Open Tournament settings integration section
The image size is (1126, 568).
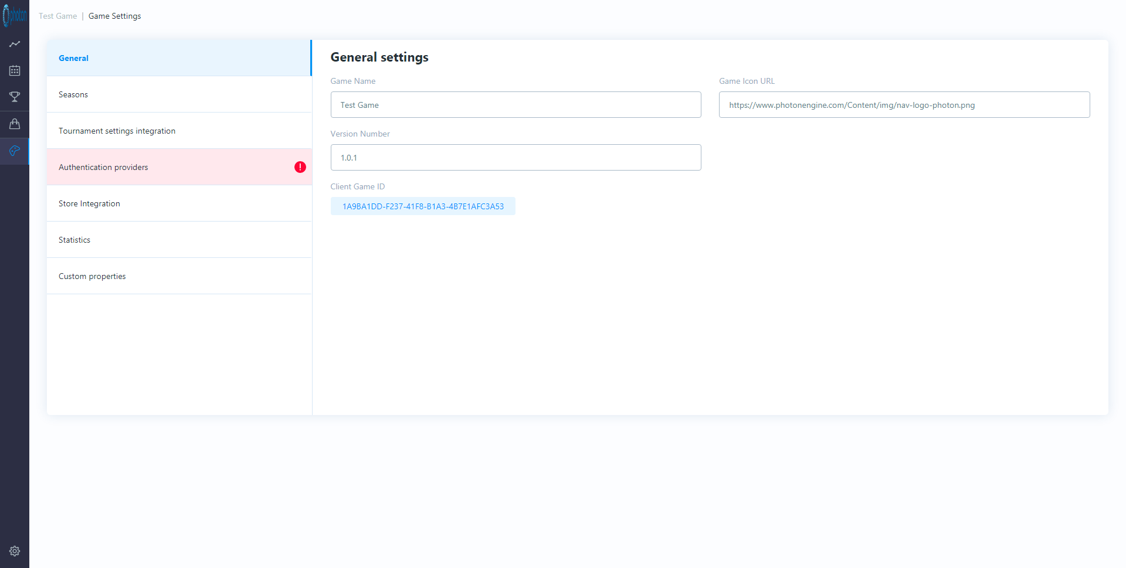coord(117,131)
